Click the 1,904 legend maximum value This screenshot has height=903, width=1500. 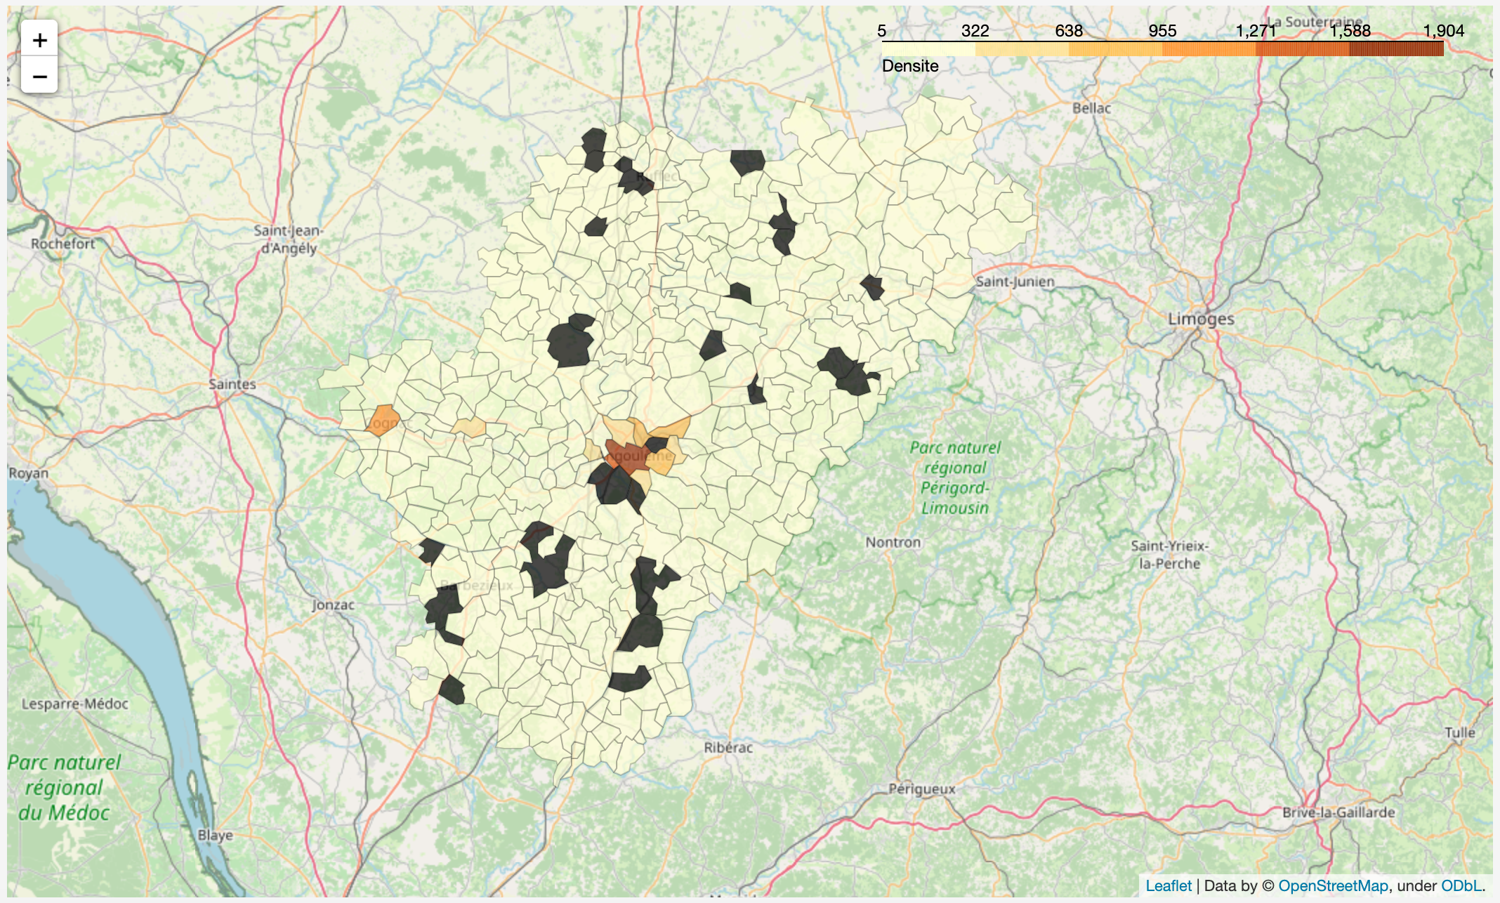tap(1443, 31)
